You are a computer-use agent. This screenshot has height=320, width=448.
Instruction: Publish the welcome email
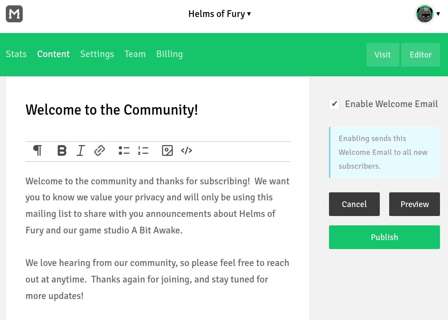pyautogui.click(x=384, y=237)
